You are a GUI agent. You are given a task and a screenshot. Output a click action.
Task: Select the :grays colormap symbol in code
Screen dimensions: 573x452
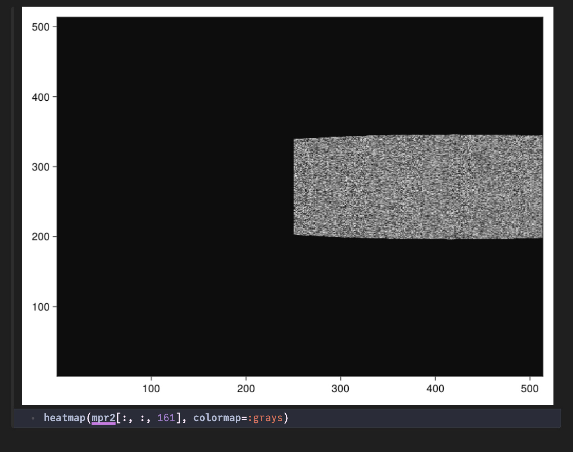click(267, 418)
